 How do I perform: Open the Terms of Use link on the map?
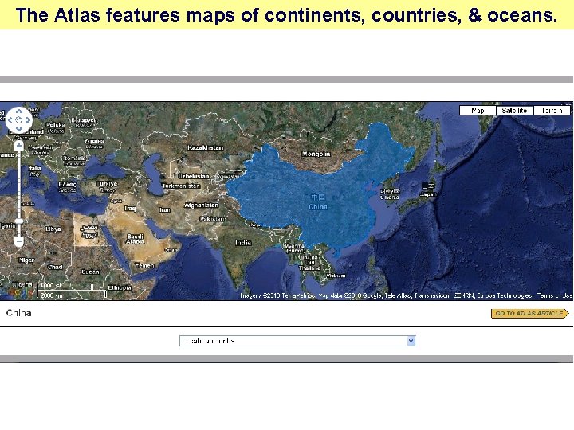(555, 295)
